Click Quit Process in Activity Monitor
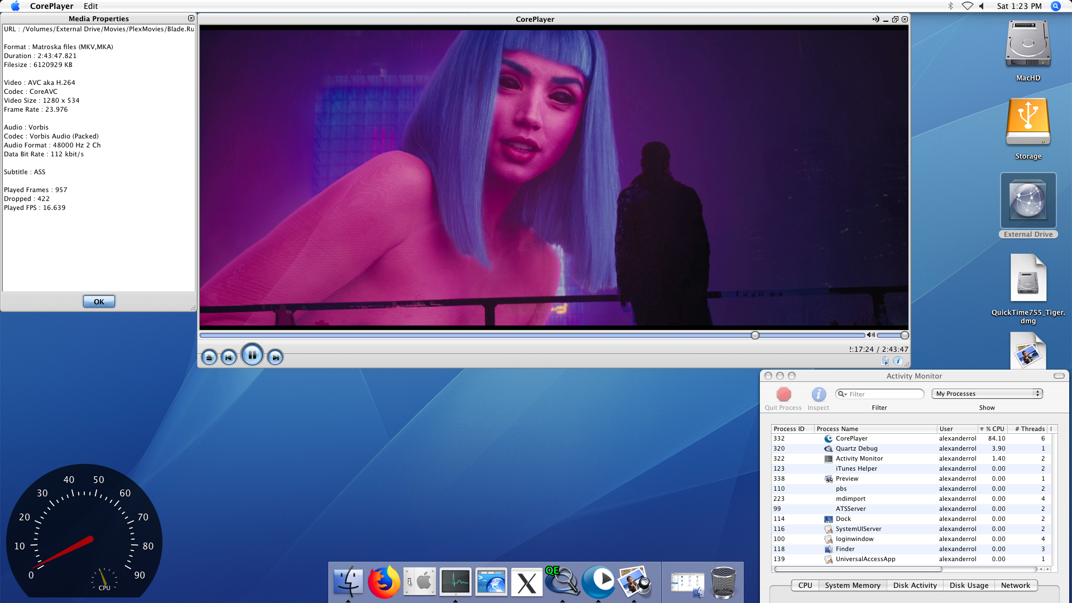The image size is (1072, 603). (x=783, y=399)
